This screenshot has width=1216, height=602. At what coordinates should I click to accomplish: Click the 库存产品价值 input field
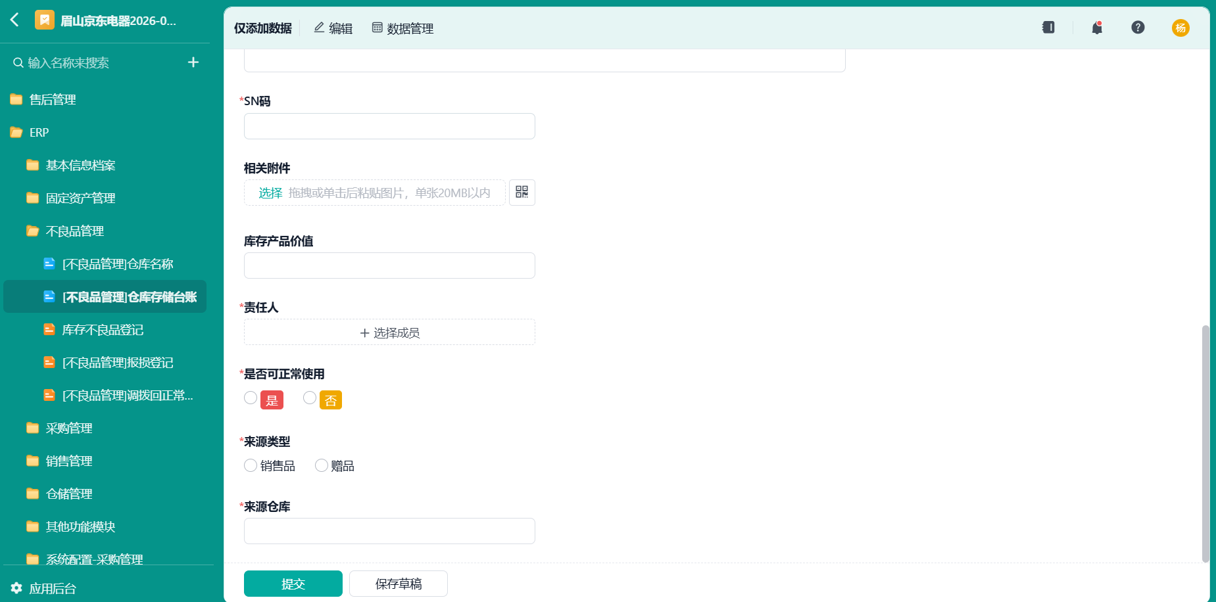(389, 266)
